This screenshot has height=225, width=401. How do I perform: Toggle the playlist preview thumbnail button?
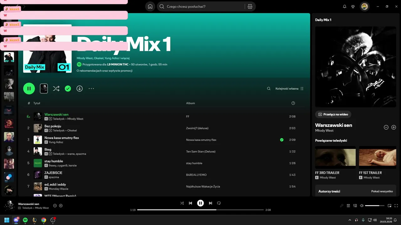[x=44, y=88]
